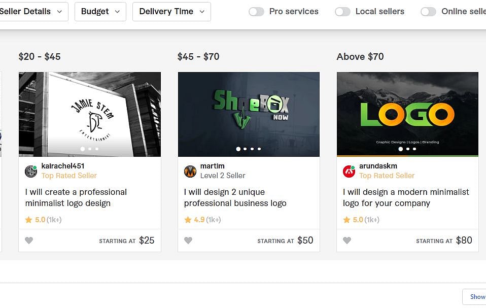Click martim's seller avatar icon

[x=190, y=171]
